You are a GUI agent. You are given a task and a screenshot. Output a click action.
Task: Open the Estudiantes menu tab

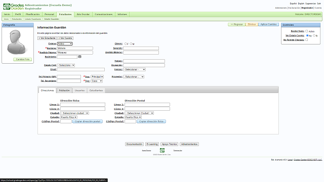coord(65,14)
